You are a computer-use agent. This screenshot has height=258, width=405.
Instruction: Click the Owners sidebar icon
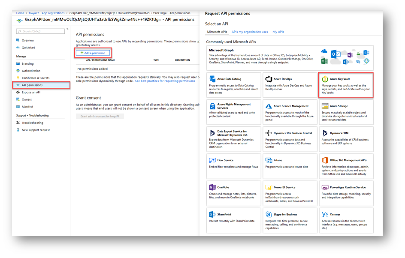tap(18, 99)
